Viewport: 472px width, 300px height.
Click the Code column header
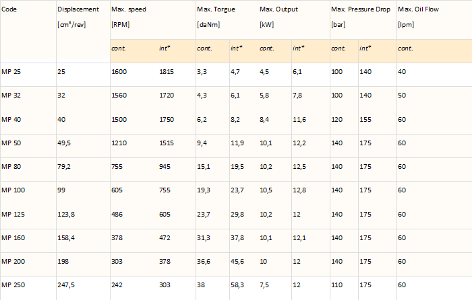[9, 9]
